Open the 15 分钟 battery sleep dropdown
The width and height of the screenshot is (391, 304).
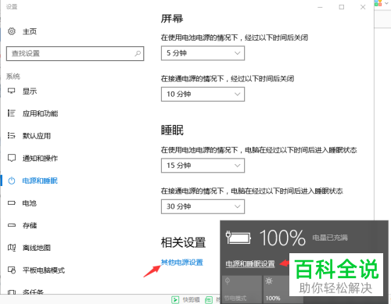[x=203, y=166]
